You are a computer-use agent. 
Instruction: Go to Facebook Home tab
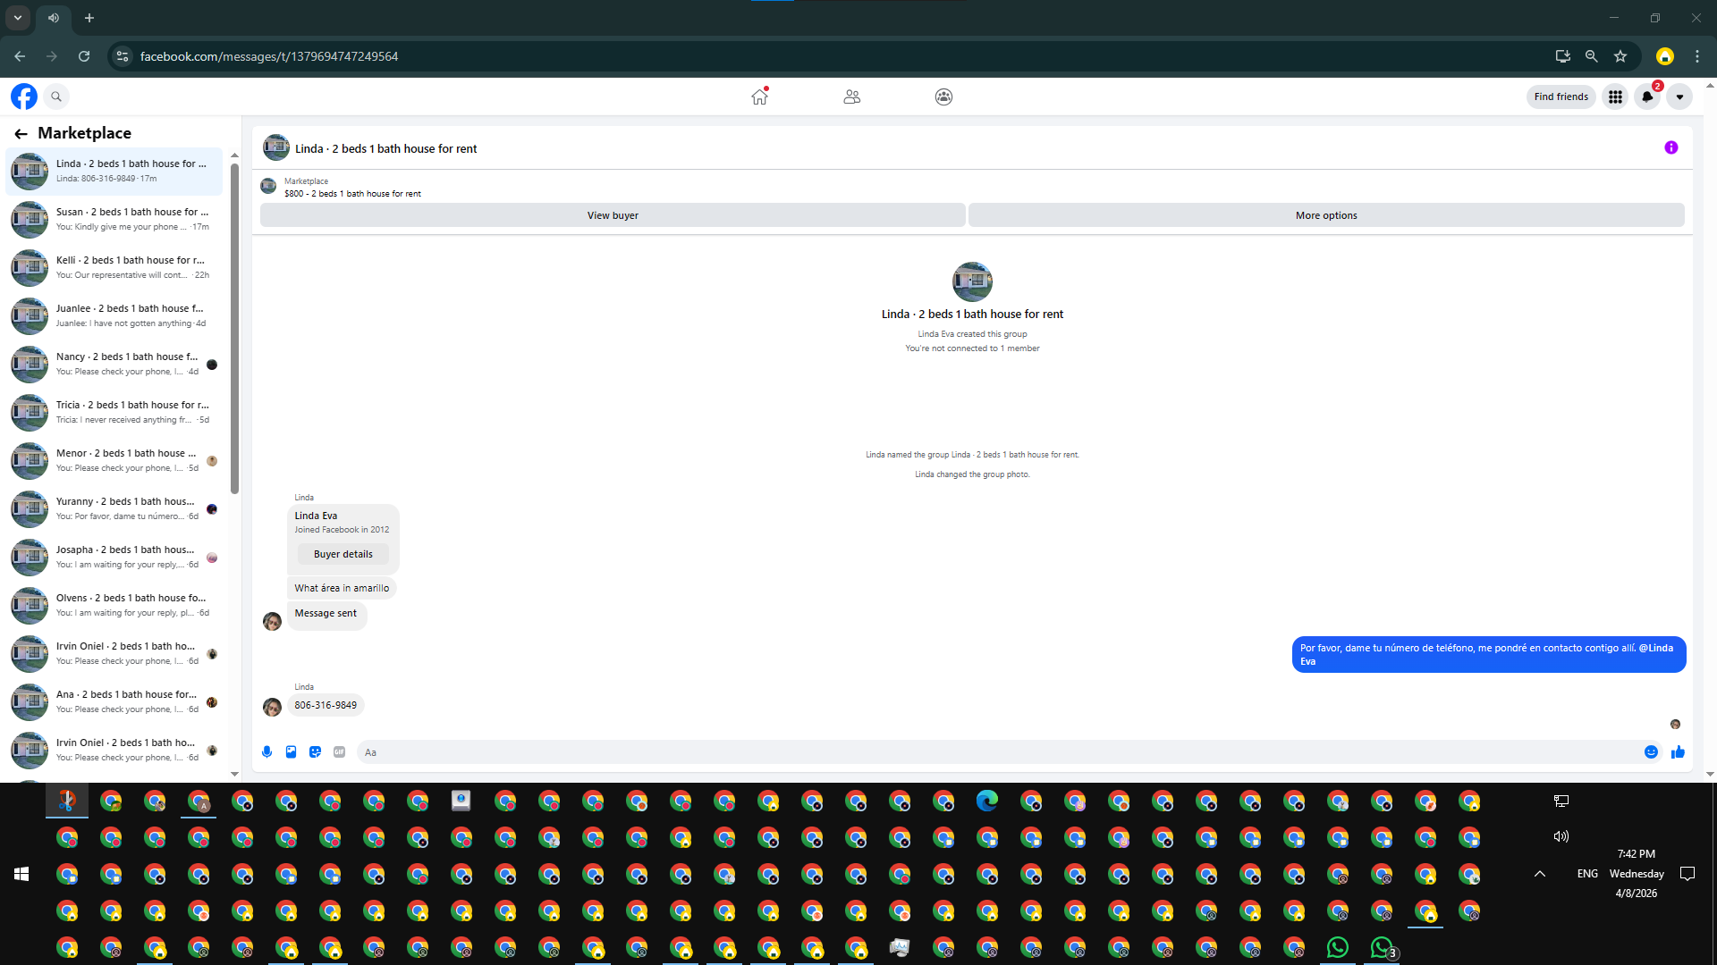point(759,96)
